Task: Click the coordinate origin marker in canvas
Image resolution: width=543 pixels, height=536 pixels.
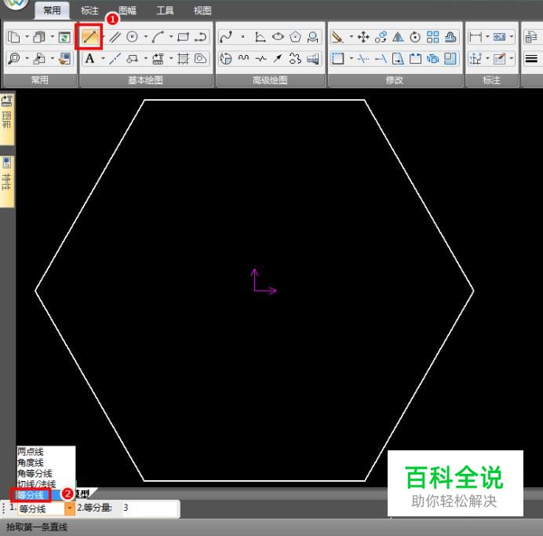Action: click(263, 281)
